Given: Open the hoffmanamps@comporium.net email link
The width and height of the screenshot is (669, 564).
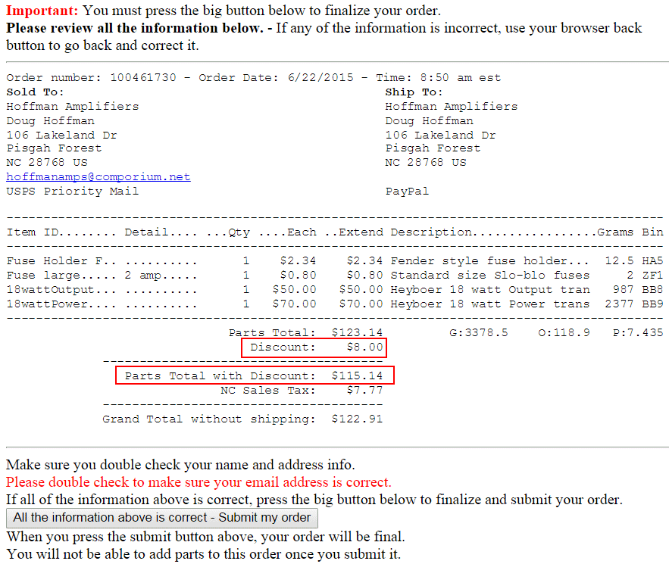Looking at the screenshot, I should click(x=98, y=176).
